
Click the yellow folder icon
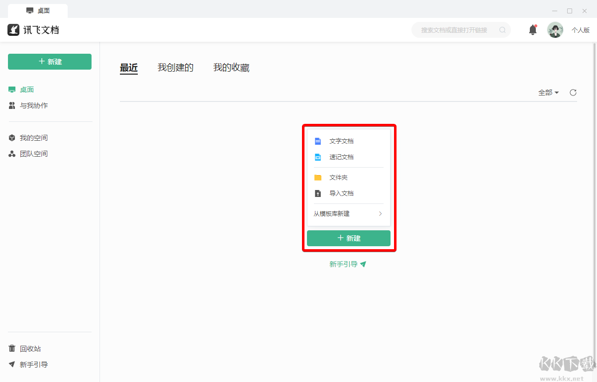point(318,178)
